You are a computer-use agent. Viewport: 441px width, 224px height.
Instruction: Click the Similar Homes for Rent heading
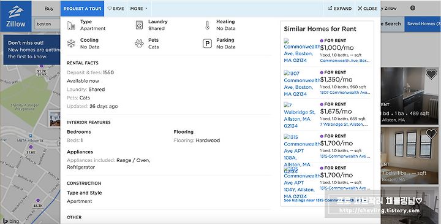[x=320, y=29]
